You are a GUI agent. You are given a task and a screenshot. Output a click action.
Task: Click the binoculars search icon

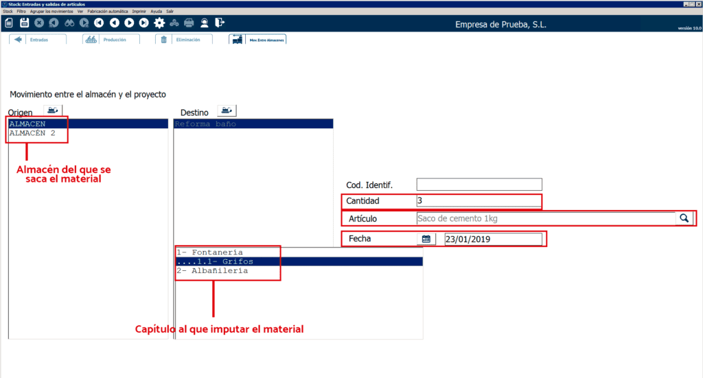pos(69,23)
